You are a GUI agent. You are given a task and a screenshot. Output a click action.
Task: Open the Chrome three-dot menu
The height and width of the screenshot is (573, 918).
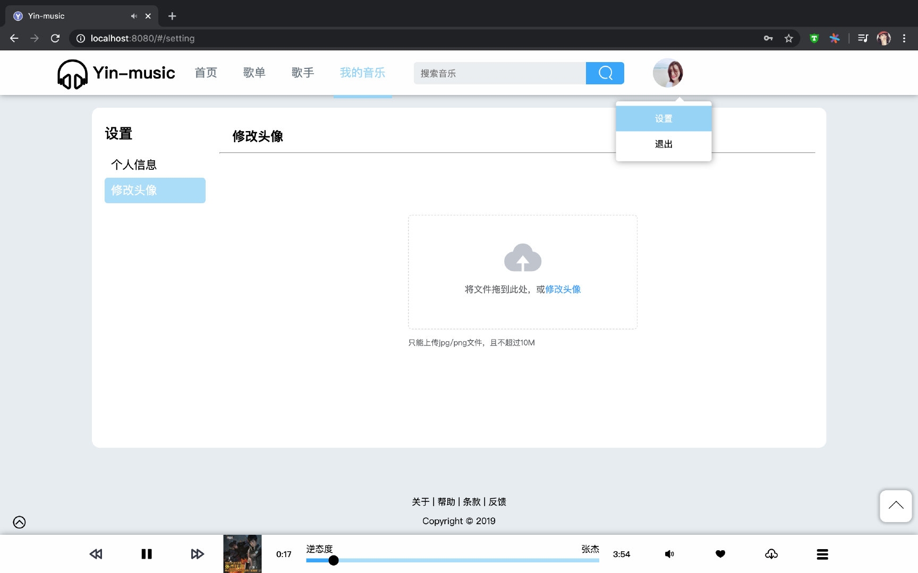904,38
